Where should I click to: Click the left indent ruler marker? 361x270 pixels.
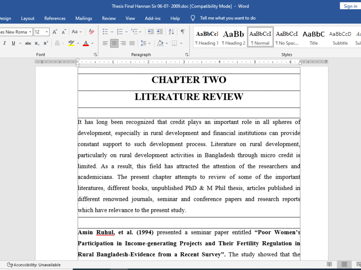pyautogui.click(x=78, y=65)
